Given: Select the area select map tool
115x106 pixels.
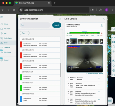Looking at the screenshot, I should point(114,42).
